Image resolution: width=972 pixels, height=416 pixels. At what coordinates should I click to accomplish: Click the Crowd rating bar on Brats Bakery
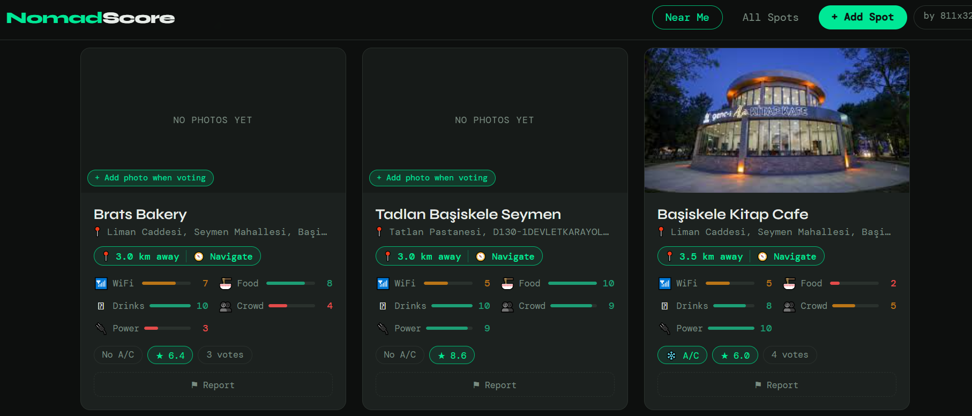click(x=291, y=306)
